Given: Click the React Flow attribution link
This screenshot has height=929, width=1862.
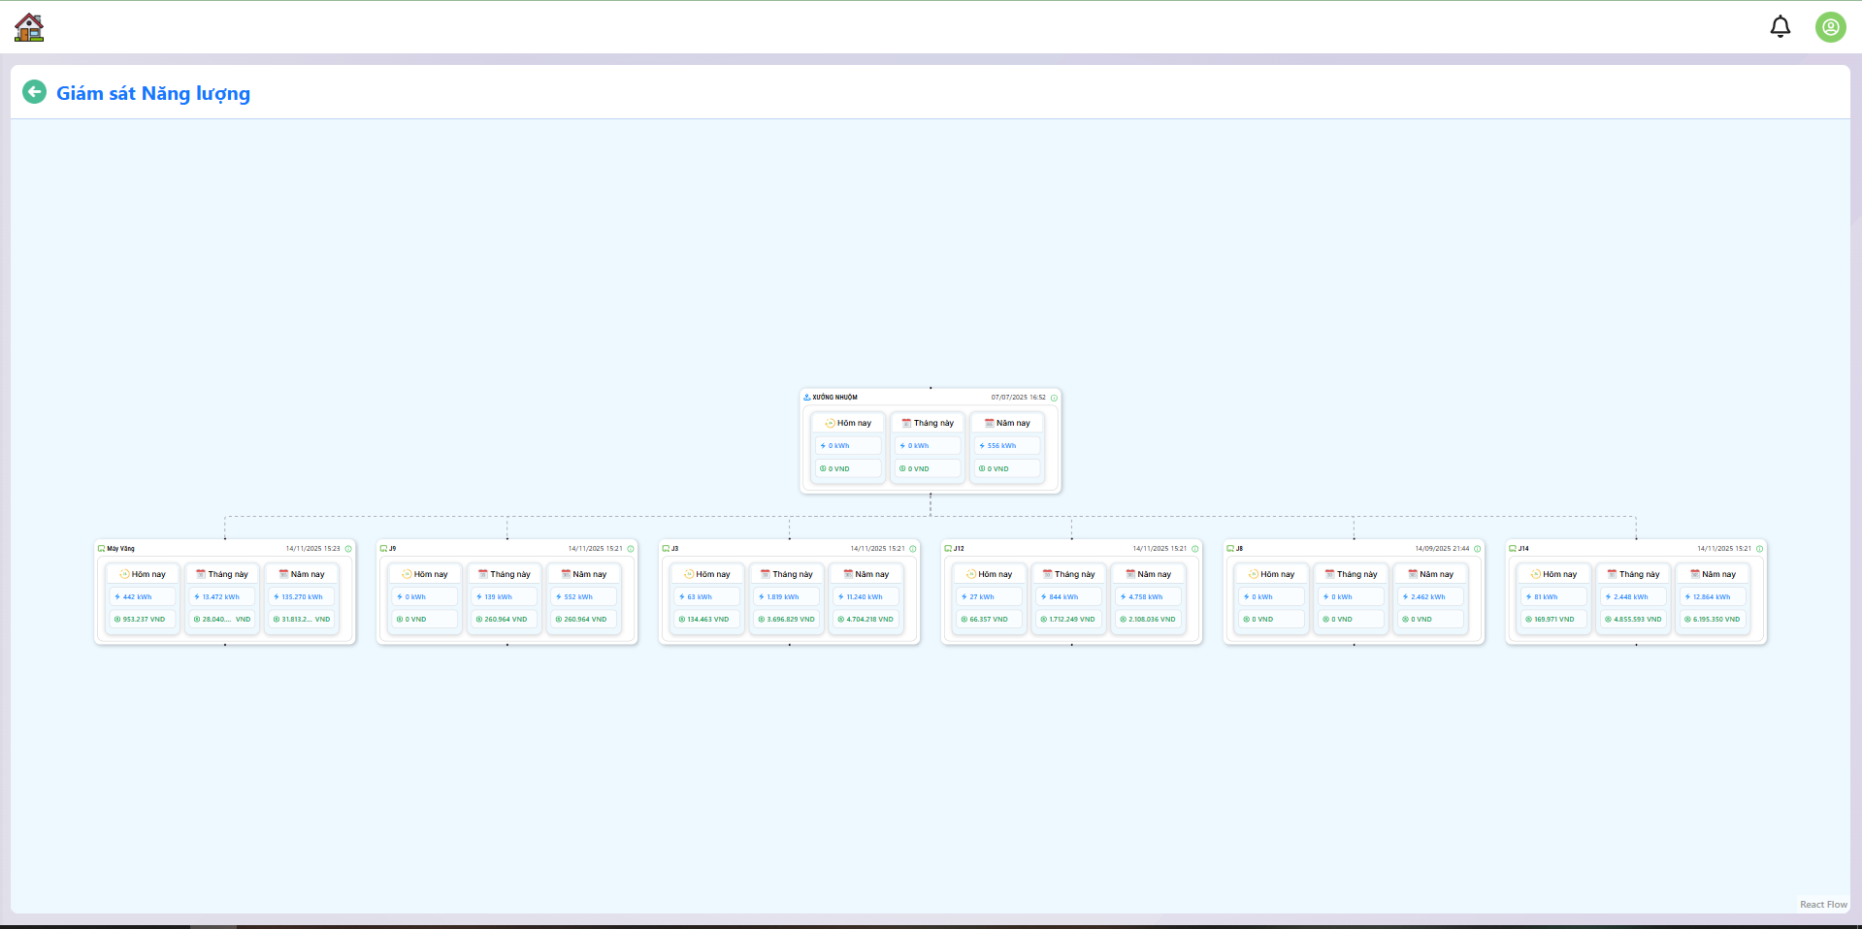Looking at the screenshot, I should [1823, 905].
